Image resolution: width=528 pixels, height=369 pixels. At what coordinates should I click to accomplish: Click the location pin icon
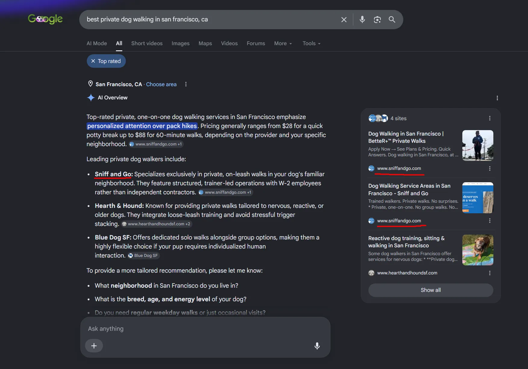click(x=90, y=84)
